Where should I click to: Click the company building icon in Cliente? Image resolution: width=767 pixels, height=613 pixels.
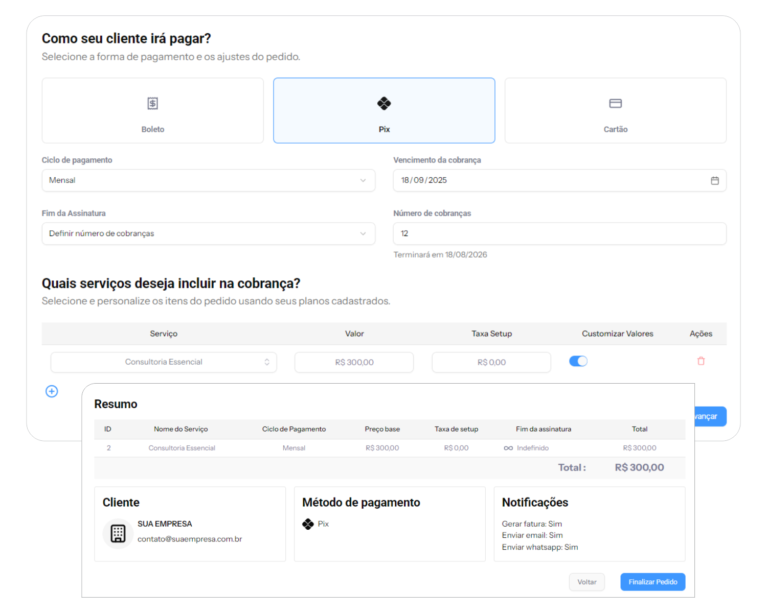pos(118,533)
